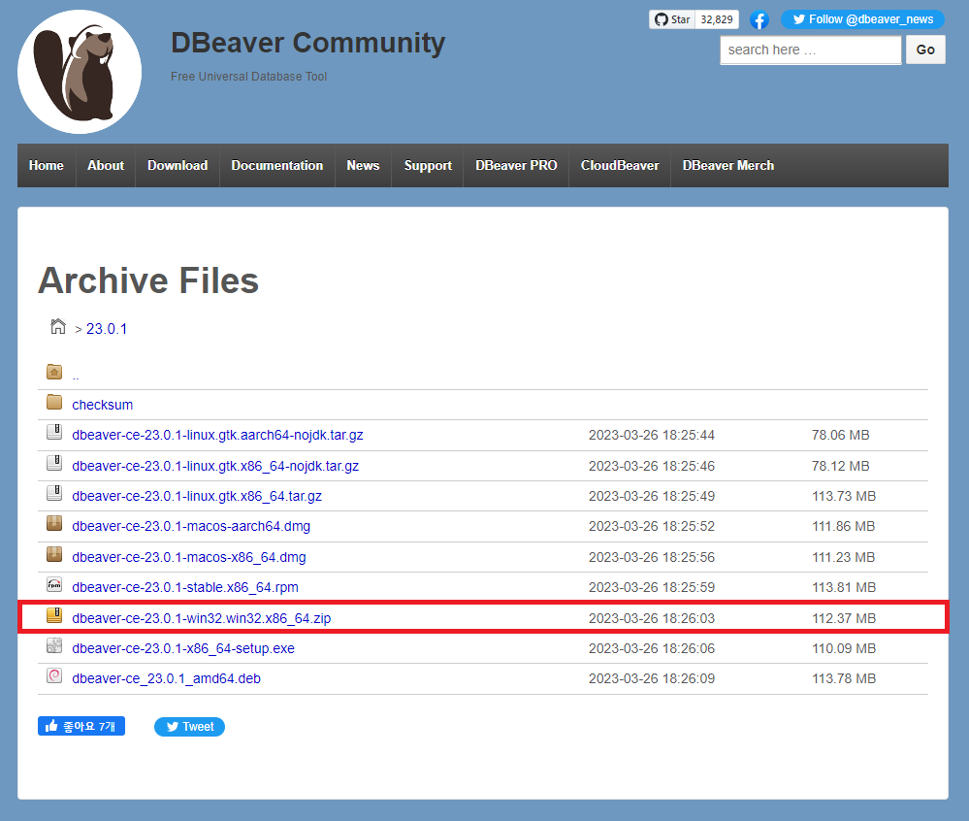Viewport: 969px width, 821px height.
Task: Download dbeaver-ce-23.0.1-stable.x86_64.rpm
Action: pos(184,587)
